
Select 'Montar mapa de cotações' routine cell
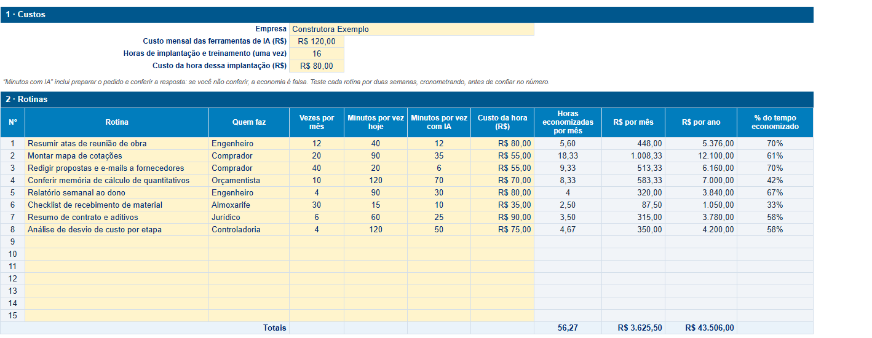117,155
